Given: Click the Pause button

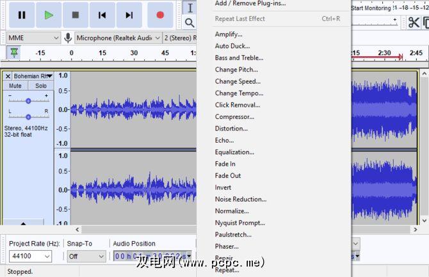Looking at the screenshot, I should [x=22, y=15].
